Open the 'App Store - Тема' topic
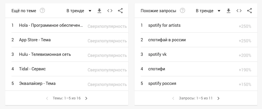The image size is (262, 109). tap(35, 40)
